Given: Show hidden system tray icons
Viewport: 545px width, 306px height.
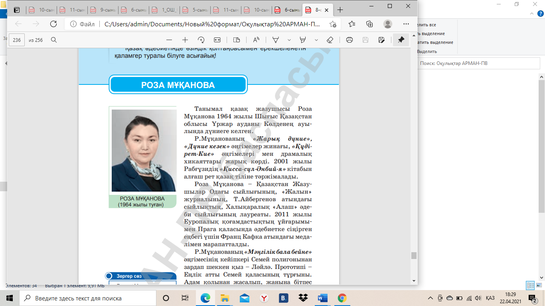Looking at the screenshot, I should (430, 298).
